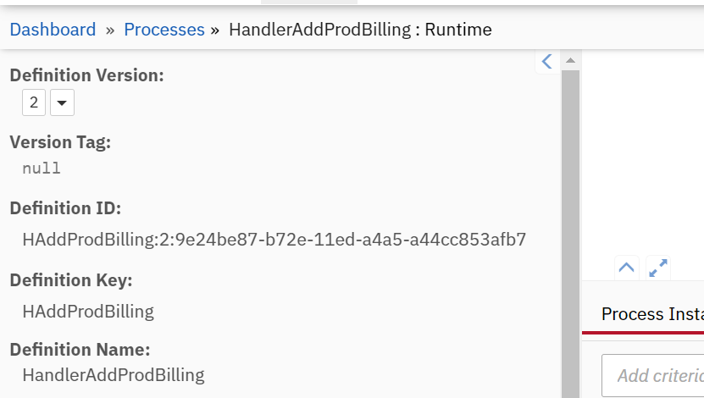704x398 pixels.
Task: Click the Definition ID value string
Action: [x=274, y=240]
